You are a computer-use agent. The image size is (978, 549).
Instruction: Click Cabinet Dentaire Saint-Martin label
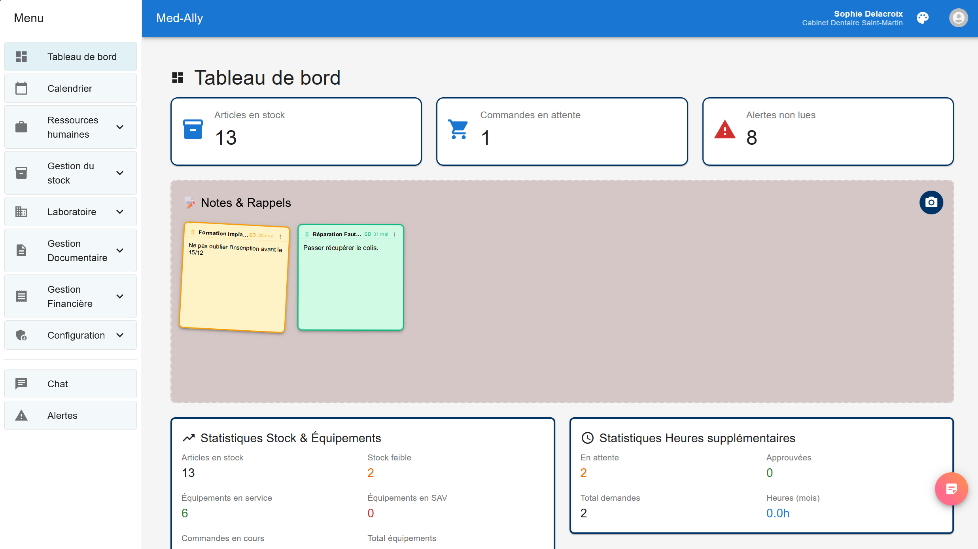point(852,23)
